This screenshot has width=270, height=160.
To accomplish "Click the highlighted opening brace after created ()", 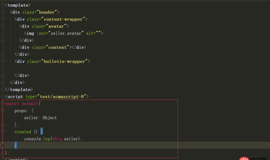I will [x=42, y=131].
